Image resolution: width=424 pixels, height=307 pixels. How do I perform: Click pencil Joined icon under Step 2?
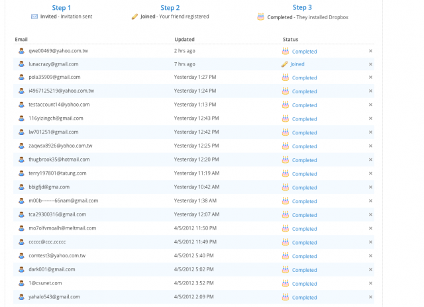[x=134, y=17]
